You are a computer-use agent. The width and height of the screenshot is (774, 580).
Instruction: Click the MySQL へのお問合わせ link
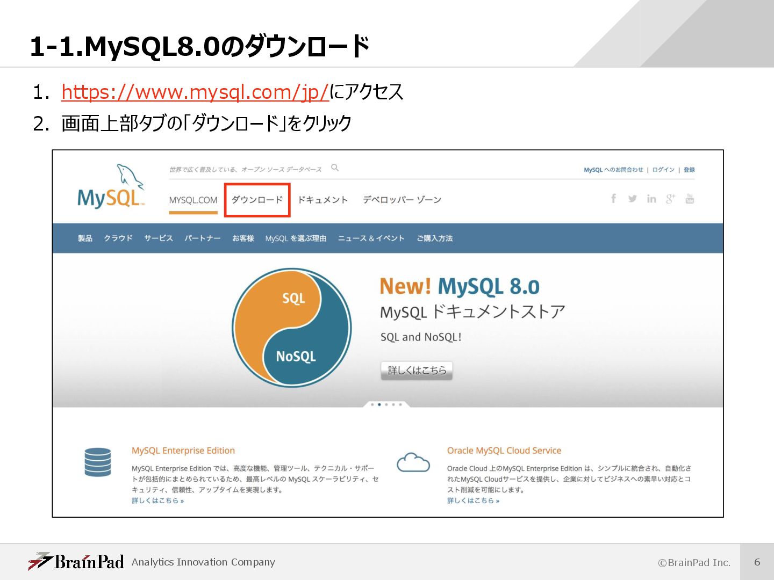613,170
